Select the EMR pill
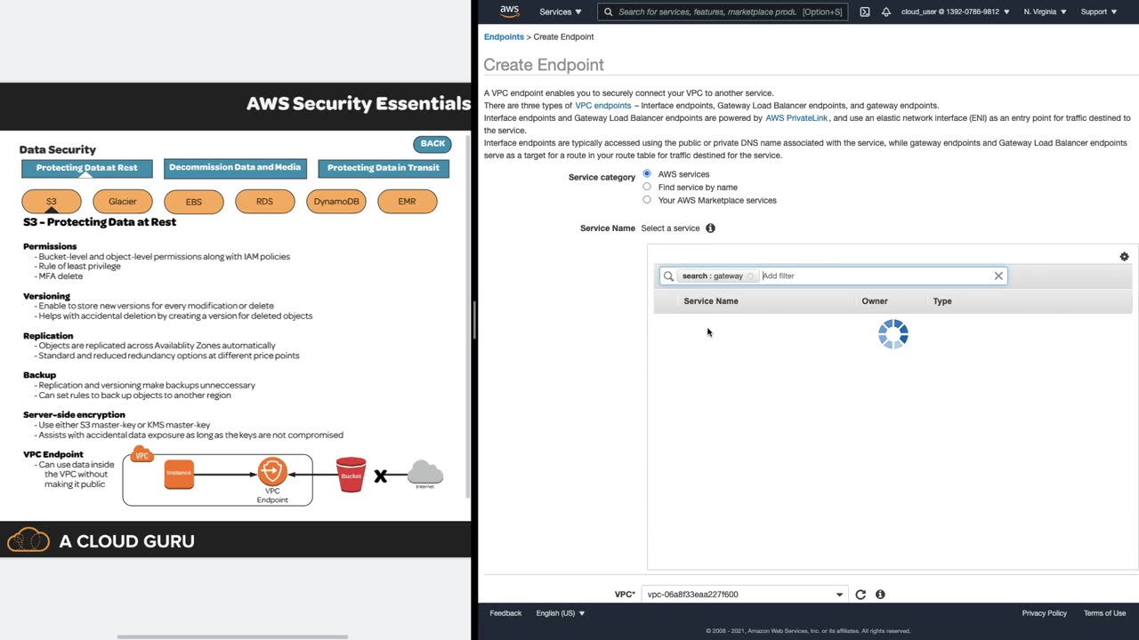The width and height of the screenshot is (1139, 640). click(x=407, y=202)
